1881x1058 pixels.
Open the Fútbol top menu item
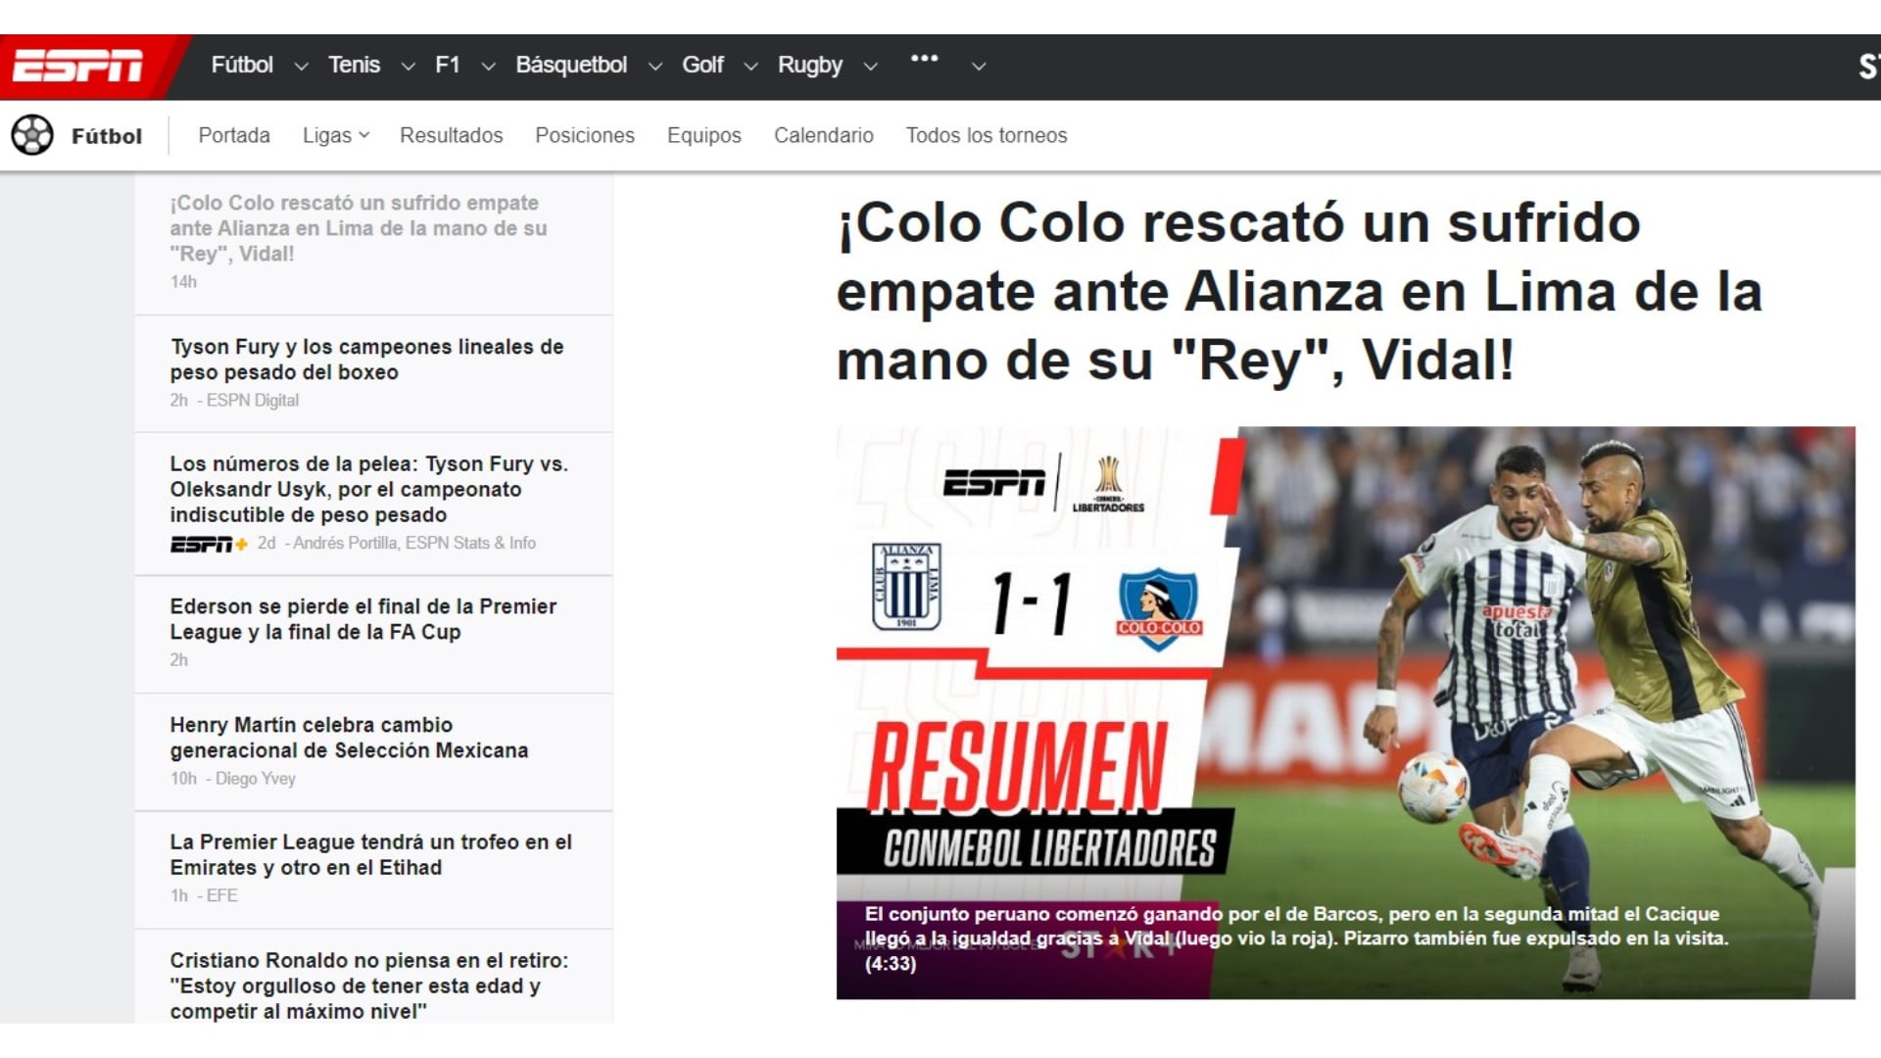(242, 65)
